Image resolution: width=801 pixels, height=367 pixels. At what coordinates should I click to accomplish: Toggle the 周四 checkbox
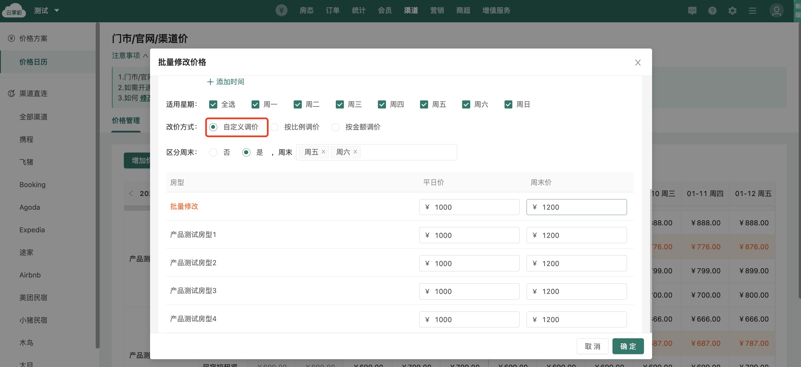pyautogui.click(x=382, y=105)
